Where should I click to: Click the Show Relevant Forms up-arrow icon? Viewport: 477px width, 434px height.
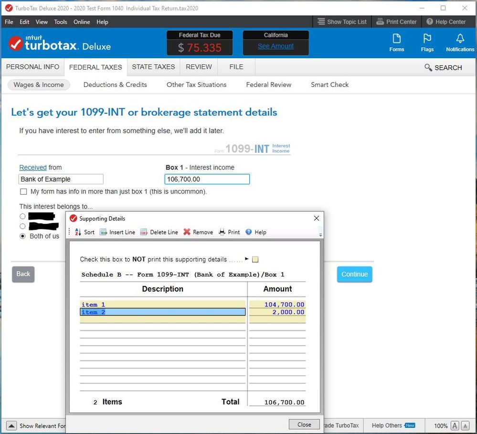[x=11, y=425]
